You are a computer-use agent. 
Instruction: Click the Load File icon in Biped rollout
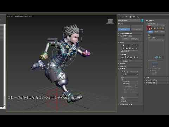[127, 48]
